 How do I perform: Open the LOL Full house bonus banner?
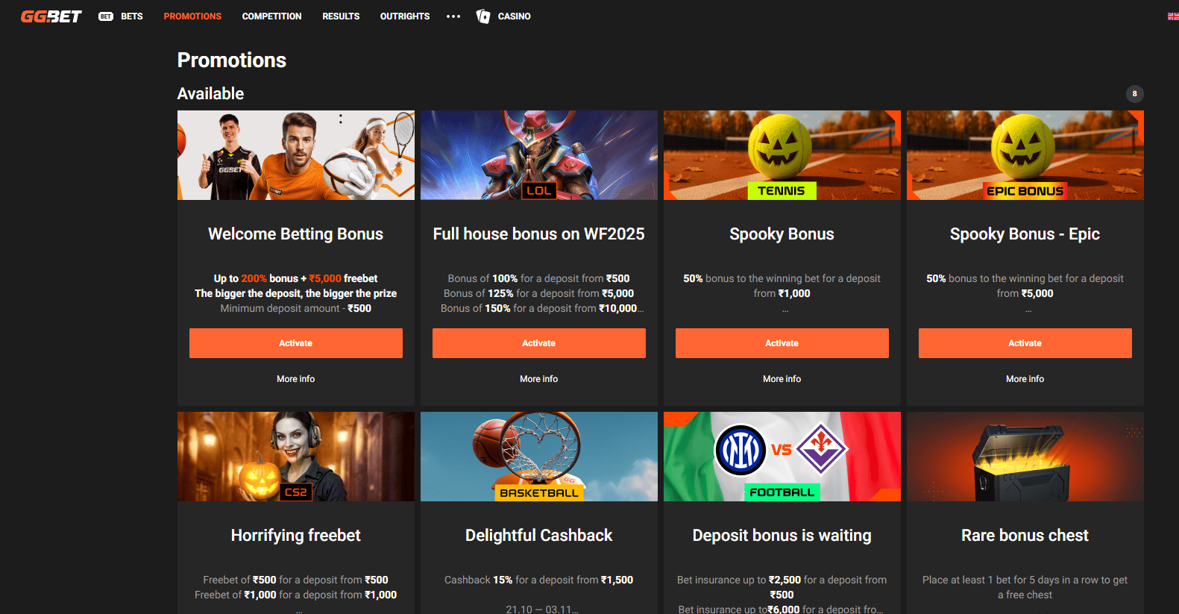click(538, 155)
